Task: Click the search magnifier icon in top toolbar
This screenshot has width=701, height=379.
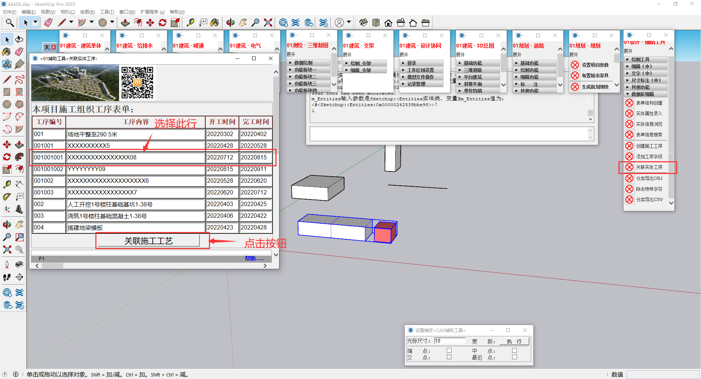Action: coord(10,23)
